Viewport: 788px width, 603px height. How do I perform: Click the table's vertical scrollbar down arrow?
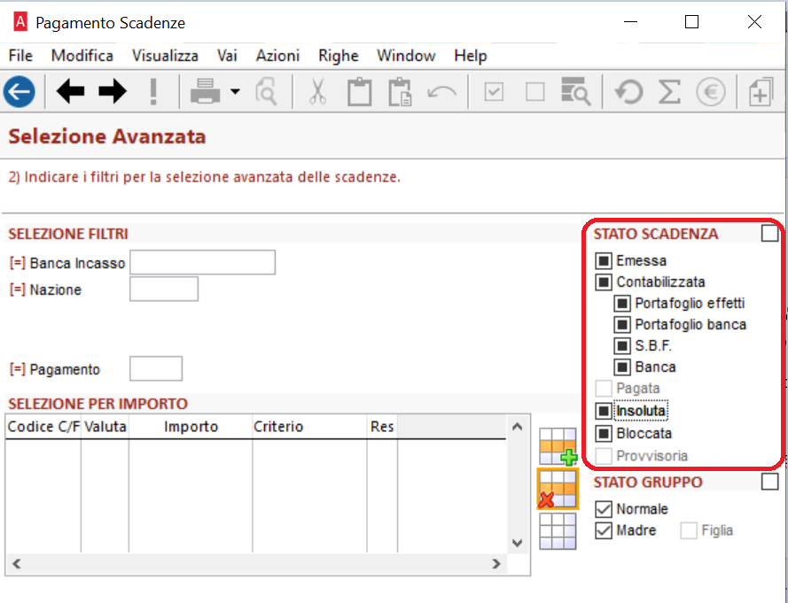(x=517, y=543)
